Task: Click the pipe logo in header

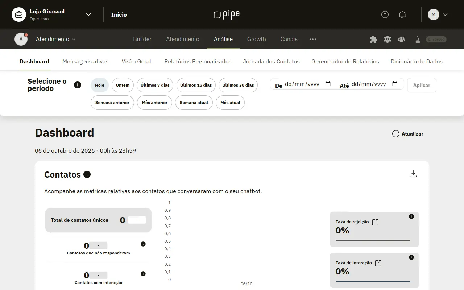Action: coord(227,14)
